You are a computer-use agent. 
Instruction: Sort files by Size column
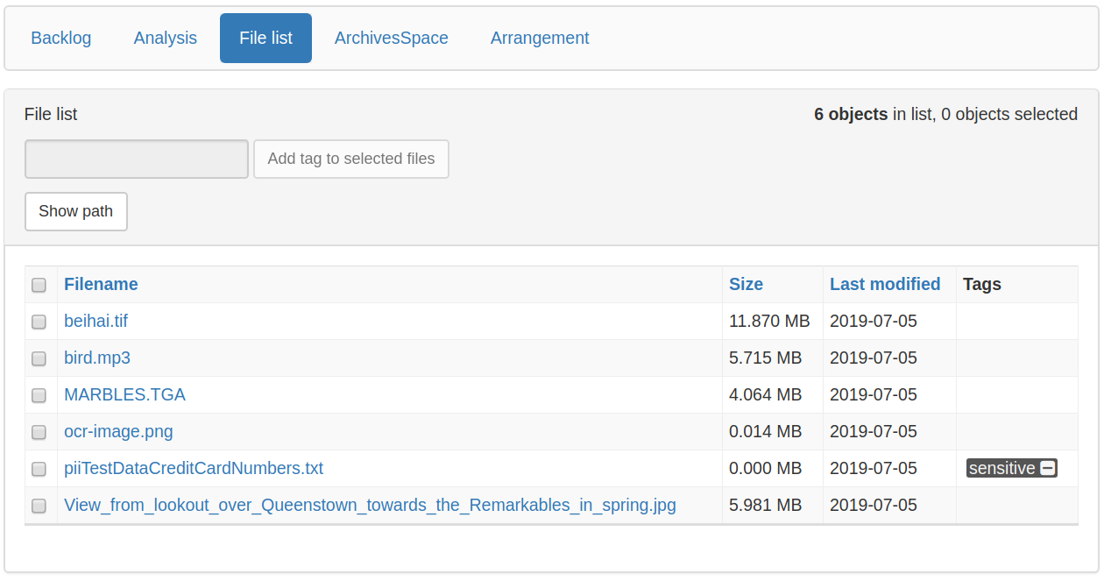[x=746, y=284]
